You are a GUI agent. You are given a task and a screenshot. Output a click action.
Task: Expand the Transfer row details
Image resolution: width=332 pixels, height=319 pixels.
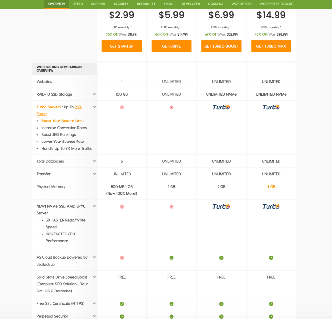pyautogui.click(x=94, y=174)
